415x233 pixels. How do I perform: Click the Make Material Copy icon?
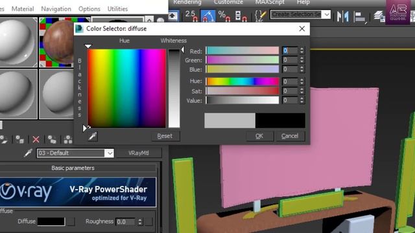[x=52, y=139]
